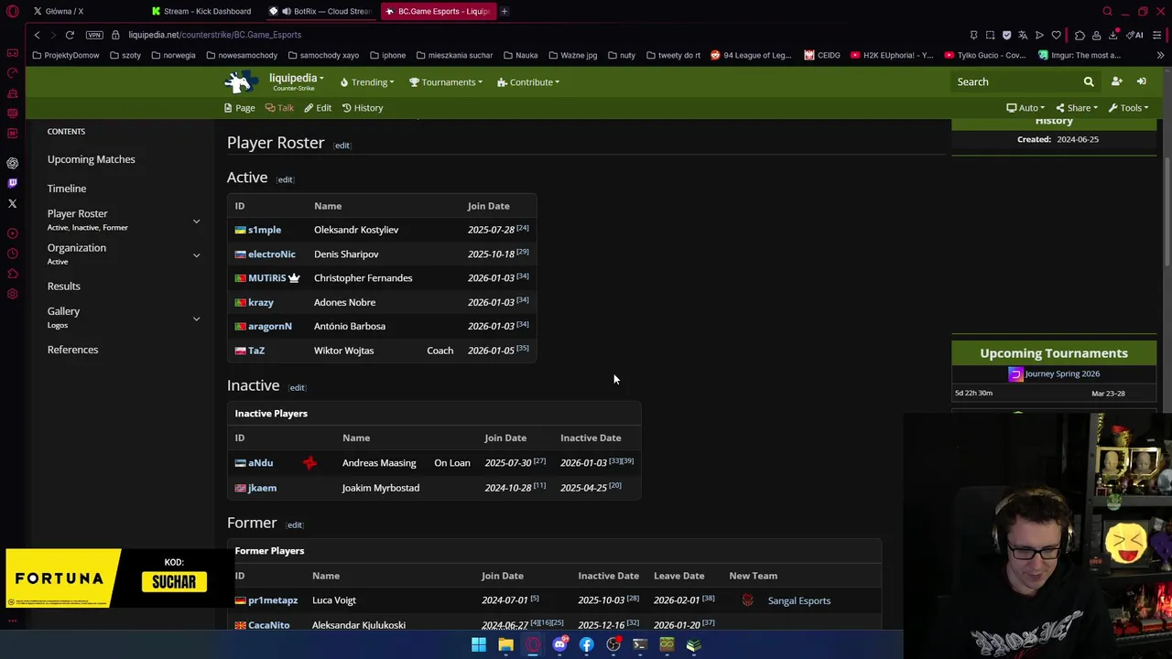Image resolution: width=1172 pixels, height=659 pixels.
Task: Click the address bar URL
Action: [214, 35]
